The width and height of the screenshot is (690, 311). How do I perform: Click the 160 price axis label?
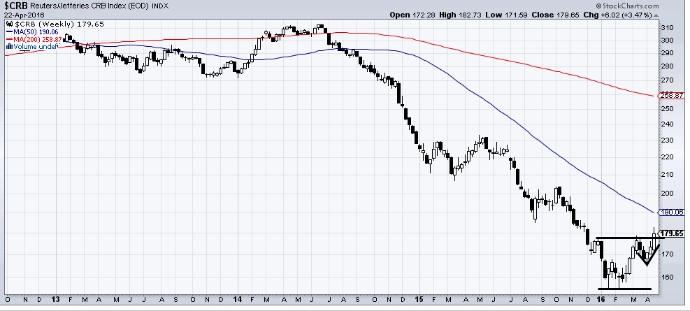coord(666,277)
